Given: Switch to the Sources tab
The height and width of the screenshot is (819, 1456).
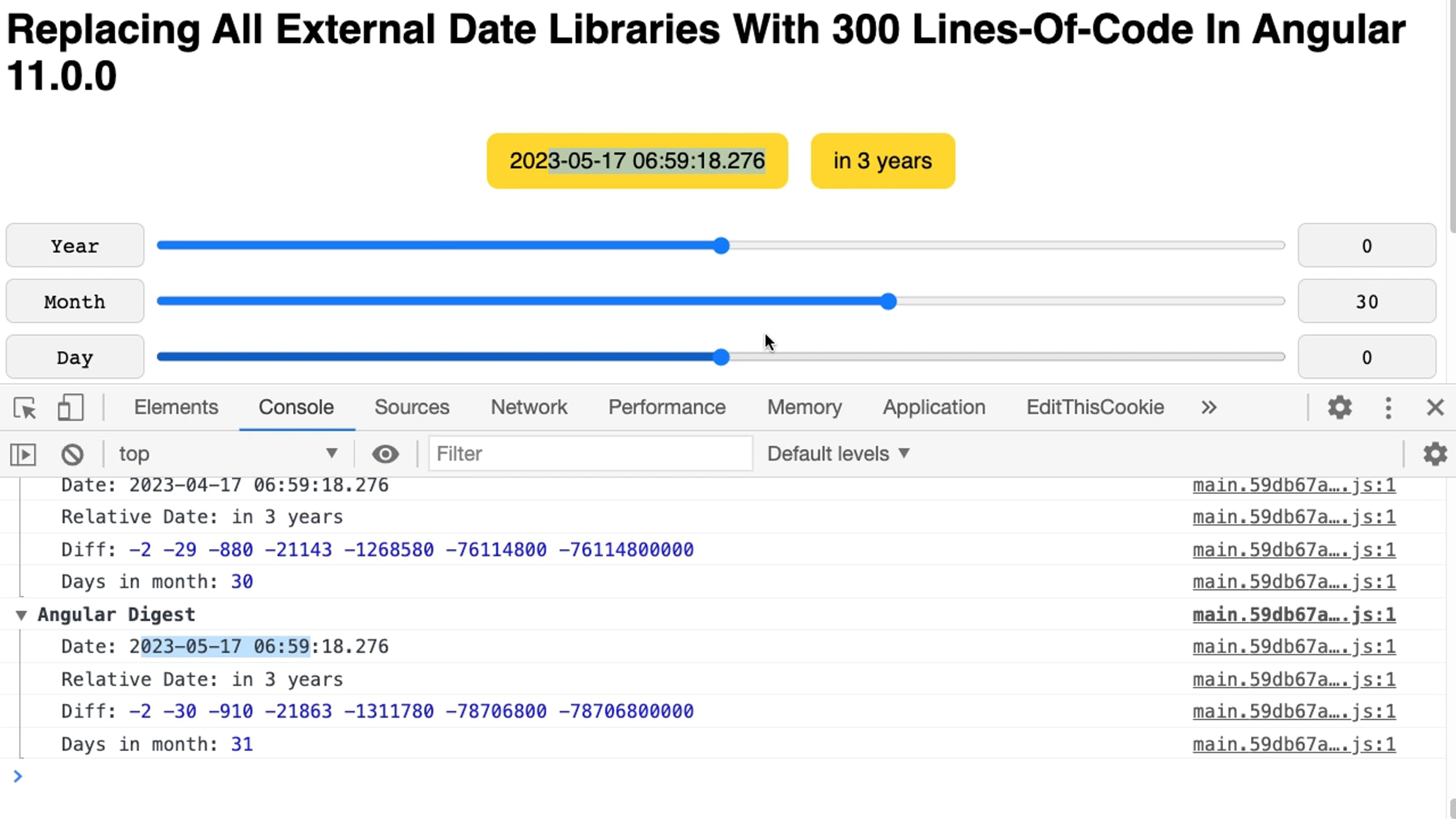Looking at the screenshot, I should pos(411,407).
